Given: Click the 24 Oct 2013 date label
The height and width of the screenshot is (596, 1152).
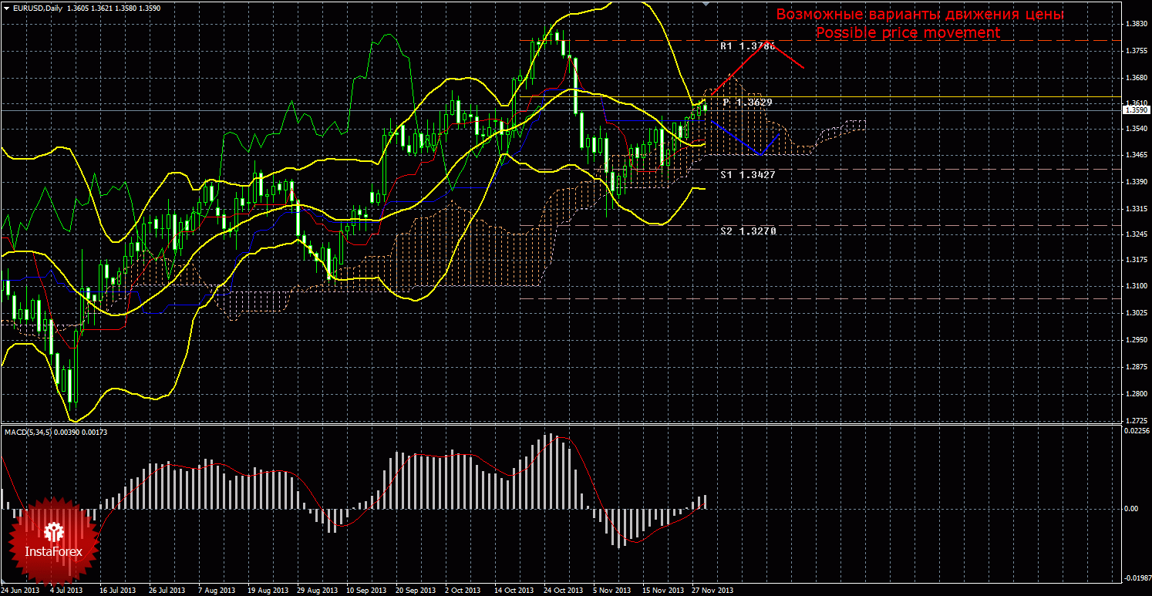Looking at the screenshot, I should 564,591.
